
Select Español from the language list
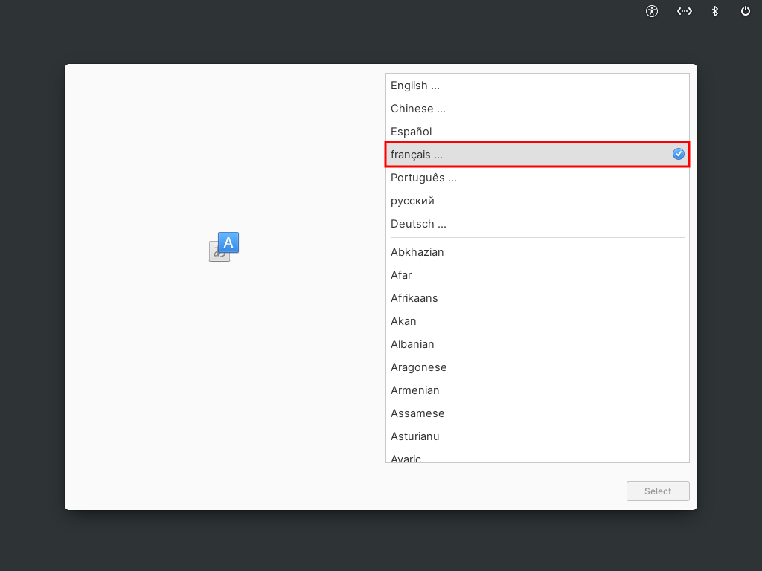pyautogui.click(x=537, y=132)
